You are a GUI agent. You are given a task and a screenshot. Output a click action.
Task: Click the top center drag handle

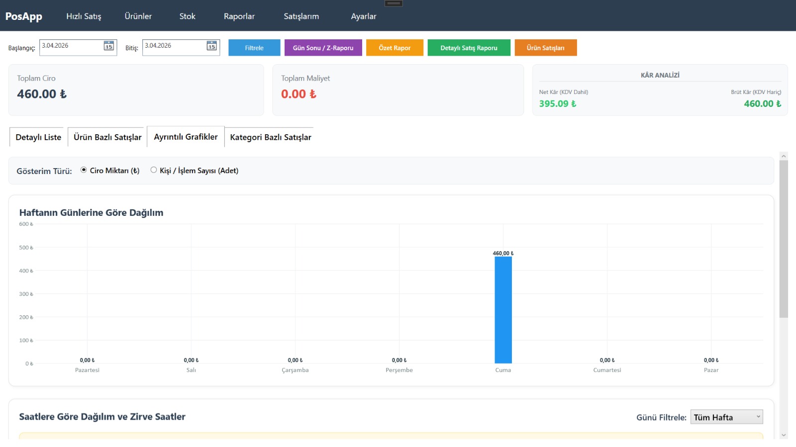394,3
